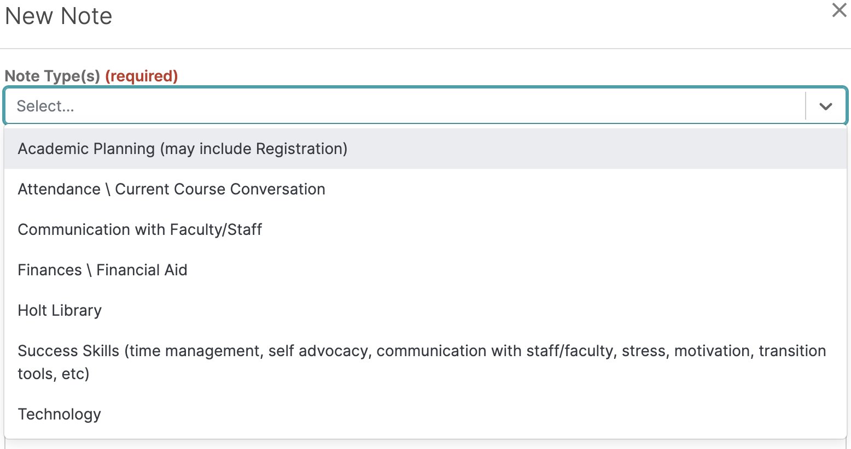Select Finances \ Financial Aid note type
The image size is (851, 449).
click(x=425, y=270)
